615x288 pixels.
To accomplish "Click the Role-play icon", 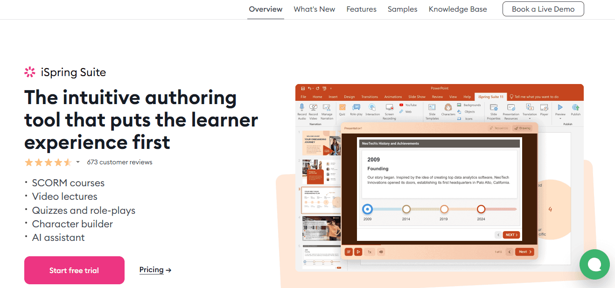I will pyautogui.click(x=356, y=107).
